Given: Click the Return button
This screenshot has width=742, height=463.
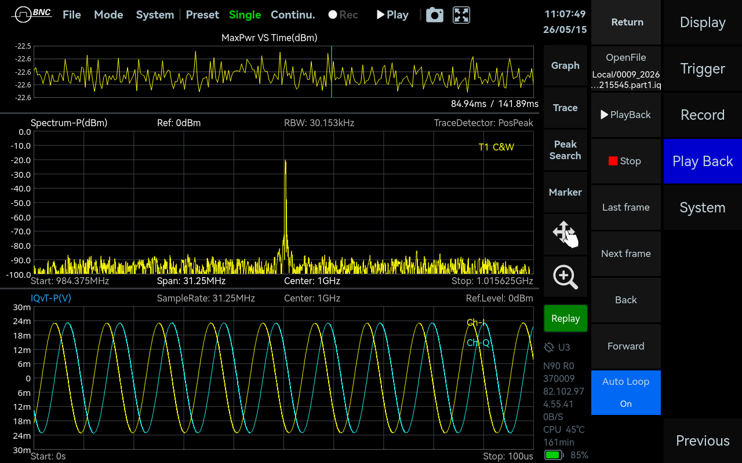Looking at the screenshot, I should (x=626, y=22).
